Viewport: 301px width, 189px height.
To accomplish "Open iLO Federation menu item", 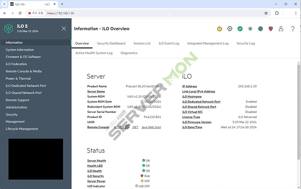I will point(16,64).
